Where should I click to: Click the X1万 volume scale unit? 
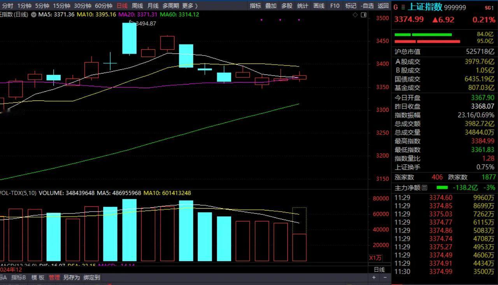(375, 258)
